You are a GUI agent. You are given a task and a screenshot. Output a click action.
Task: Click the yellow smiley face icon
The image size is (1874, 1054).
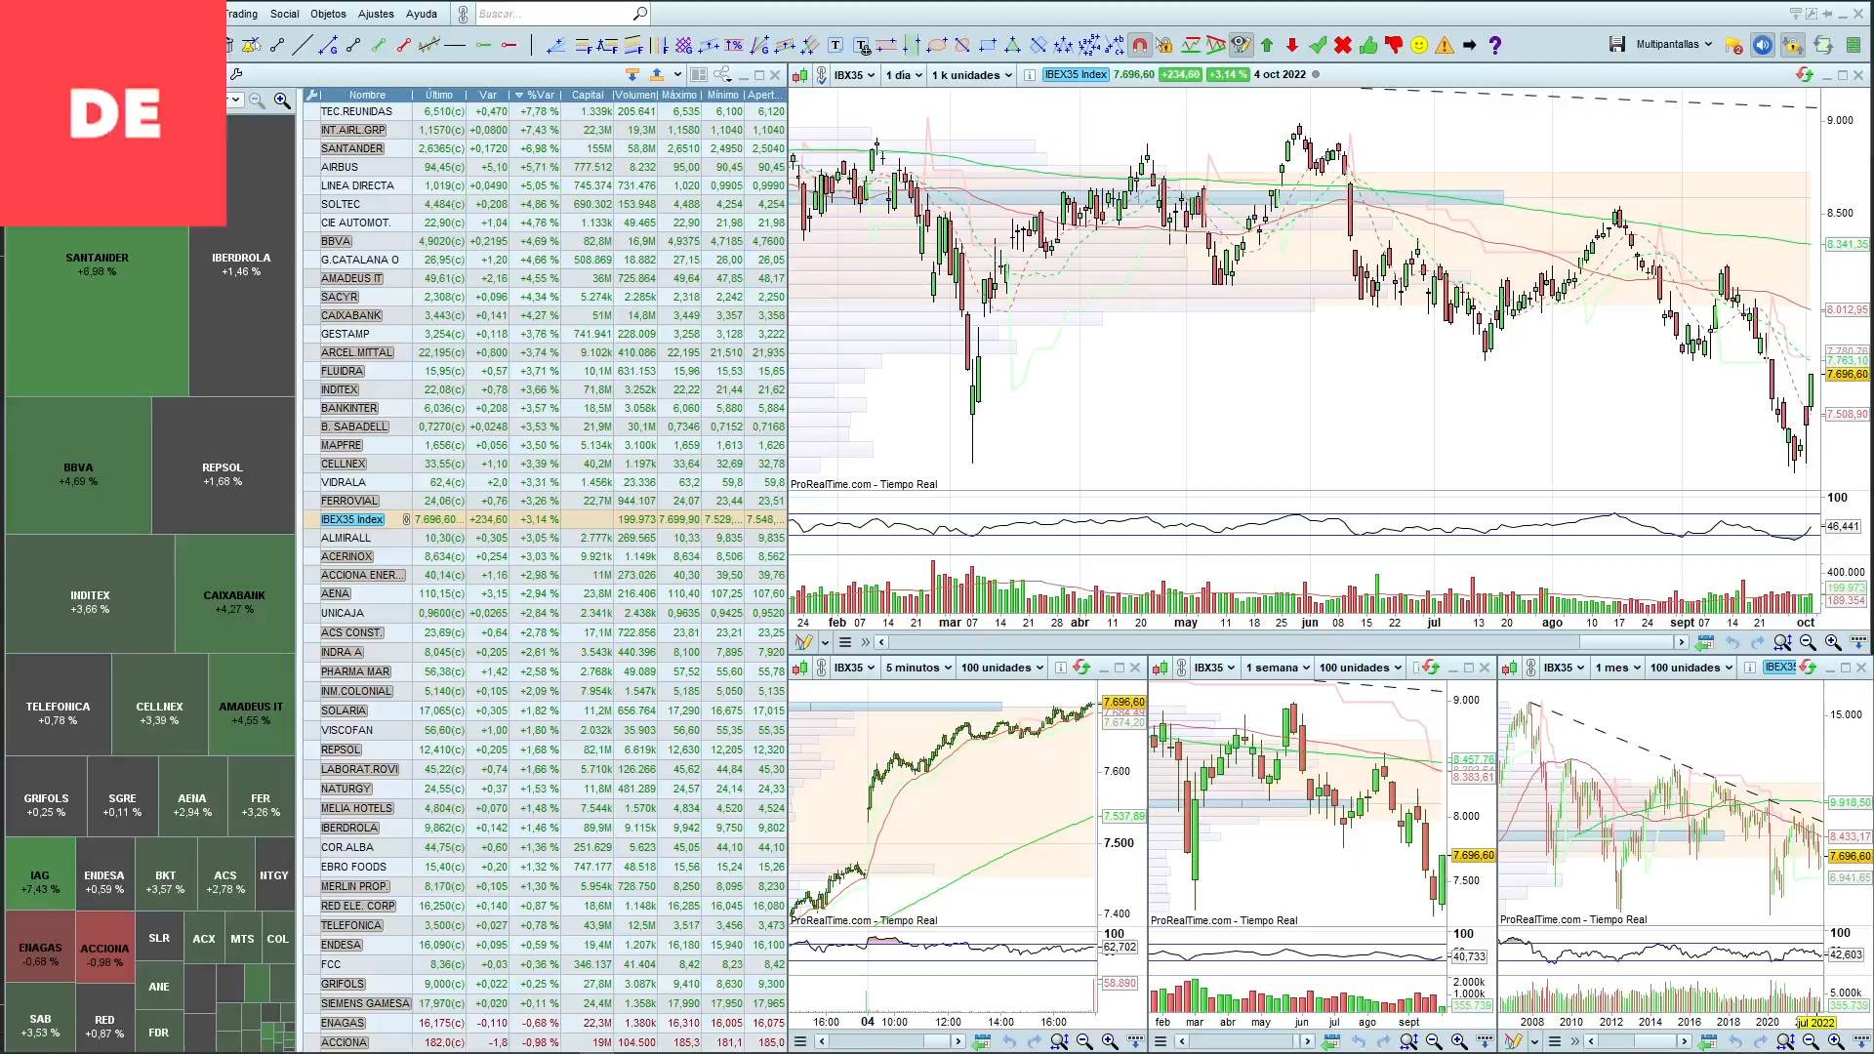pos(1419,45)
